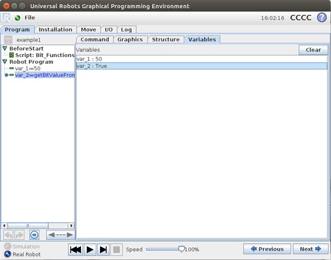Collapse the Robot Program tree node
The width and height of the screenshot is (331, 260).
[x=5, y=62]
